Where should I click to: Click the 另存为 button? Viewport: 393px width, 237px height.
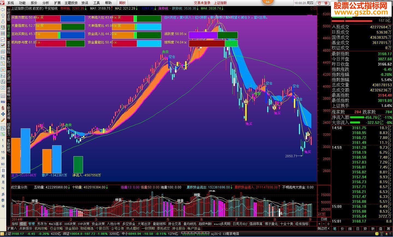click(x=42, y=224)
